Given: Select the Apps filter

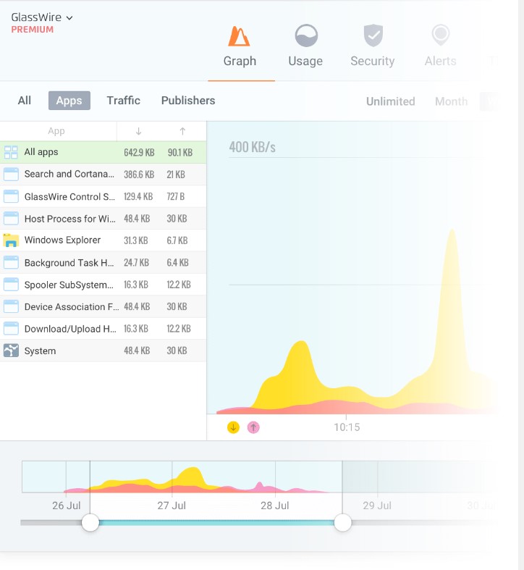Looking at the screenshot, I should point(69,101).
